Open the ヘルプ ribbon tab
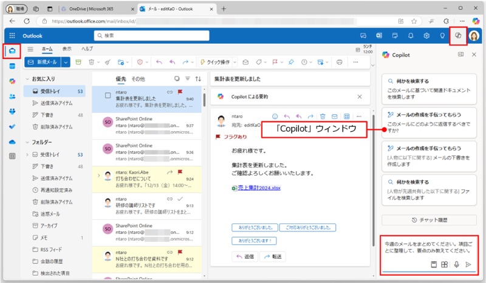 point(87,49)
